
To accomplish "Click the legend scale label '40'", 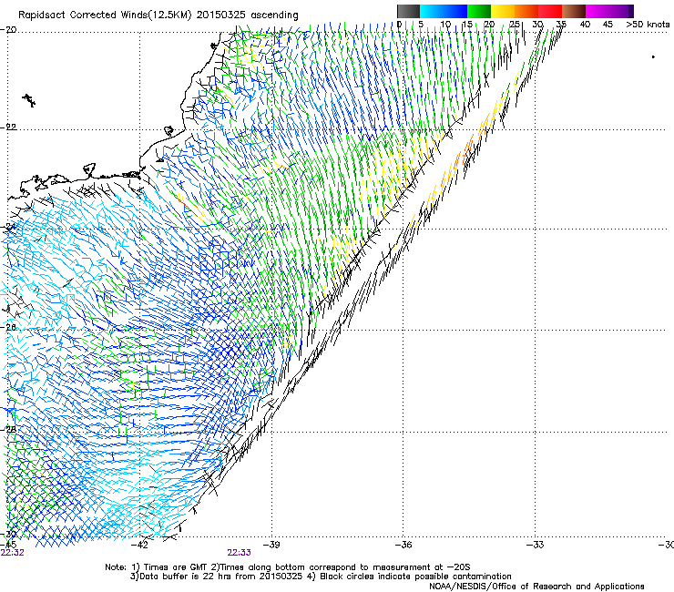I will pyautogui.click(x=585, y=25).
